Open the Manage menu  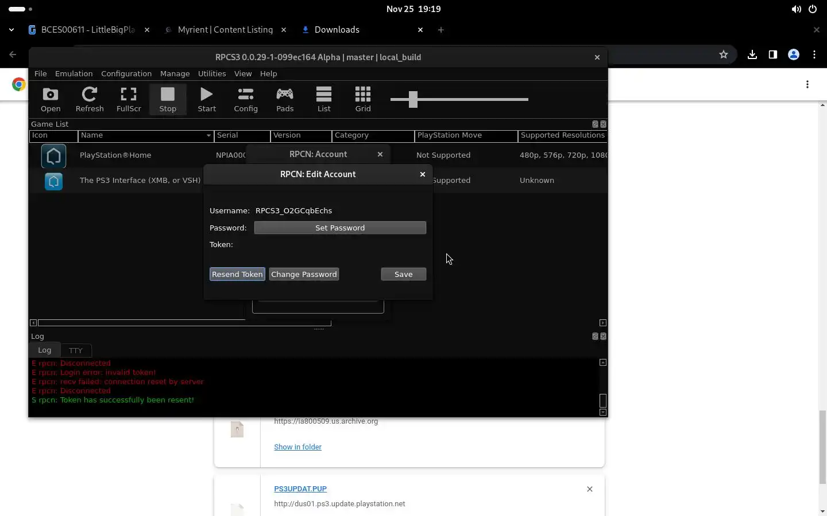(x=175, y=74)
